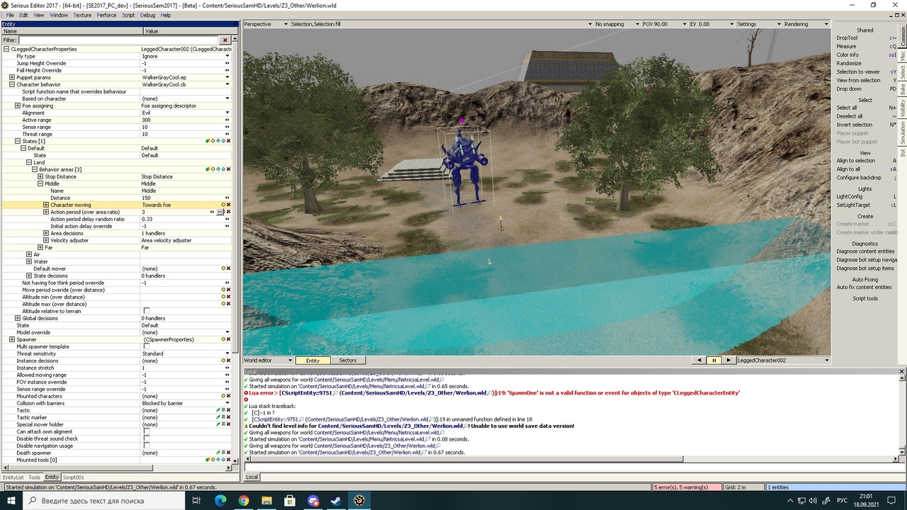Create new object for Default mover
Image resolution: width=907 pixels, height=510 pixels.
223,268
